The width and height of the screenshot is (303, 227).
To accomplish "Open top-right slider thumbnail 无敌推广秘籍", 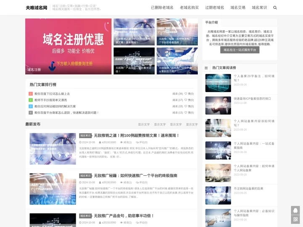I will click(x=177, y=32).
